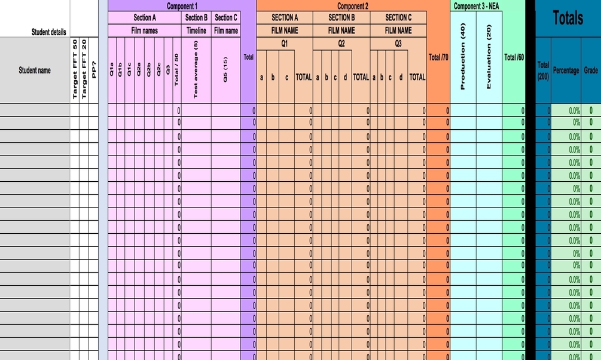Select the 'Film names' cell
The image size is (601, 360).
point(145,30)
